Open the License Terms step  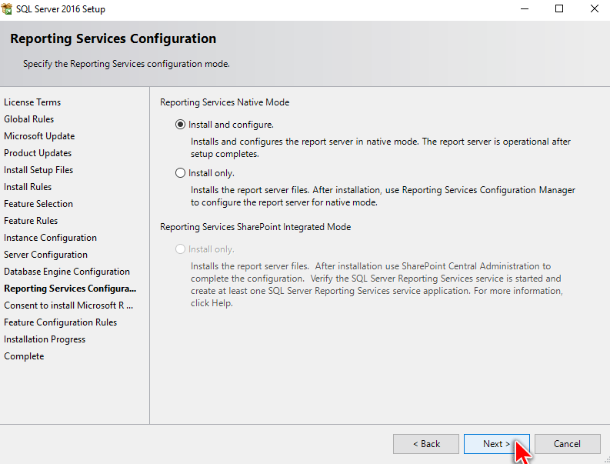pyautogui.click(x=32, y=102)
